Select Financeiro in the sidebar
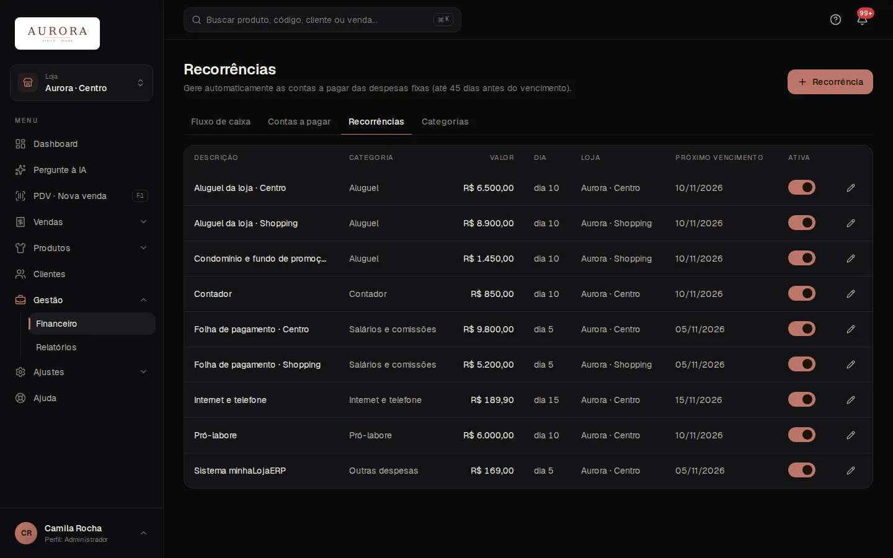Viewport: 893px width, 558px height. point(92,324)
